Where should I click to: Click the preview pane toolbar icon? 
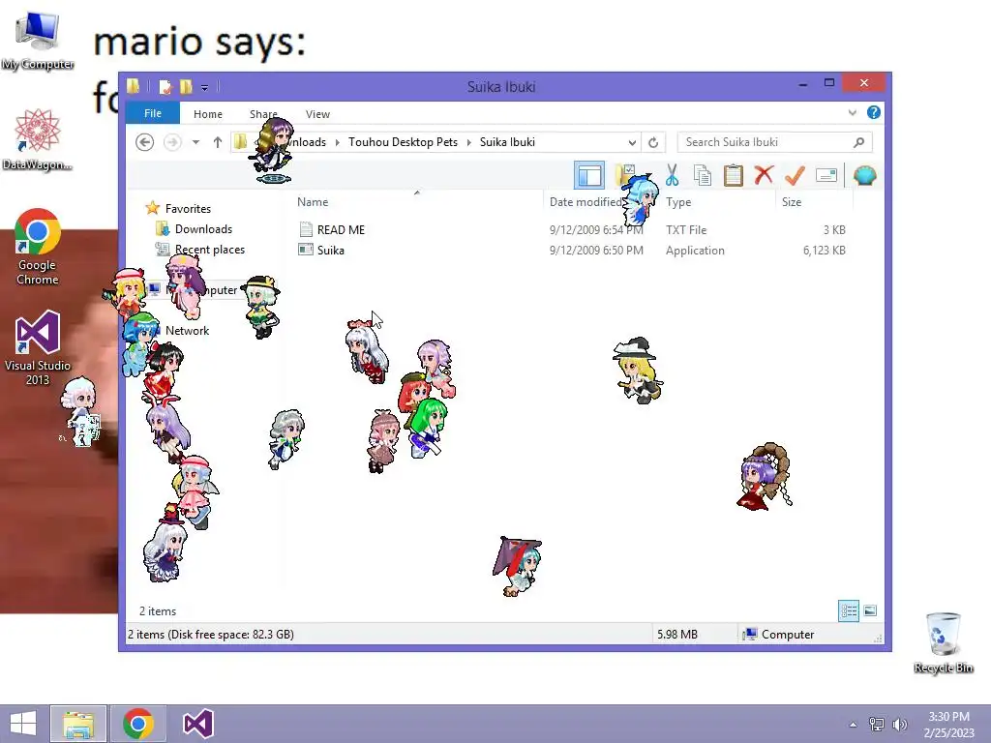coord(589,175)
